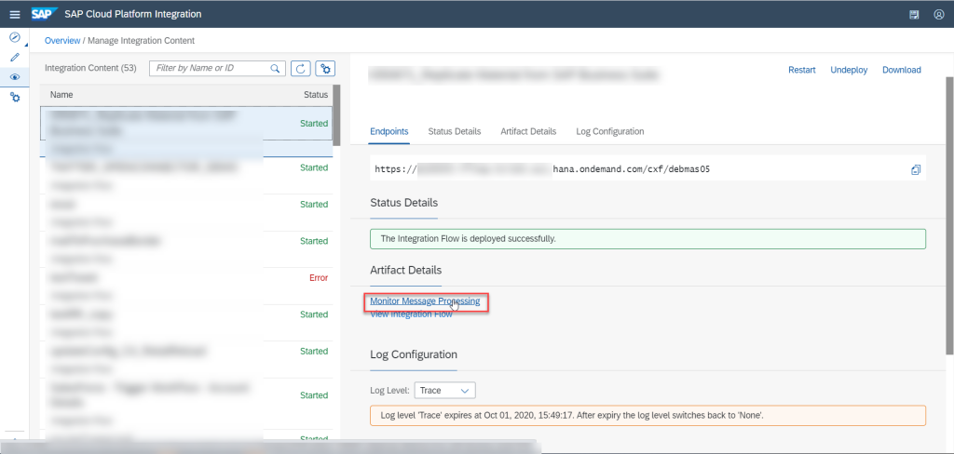Open the Log Level dropdown

(x=444, y=390)
